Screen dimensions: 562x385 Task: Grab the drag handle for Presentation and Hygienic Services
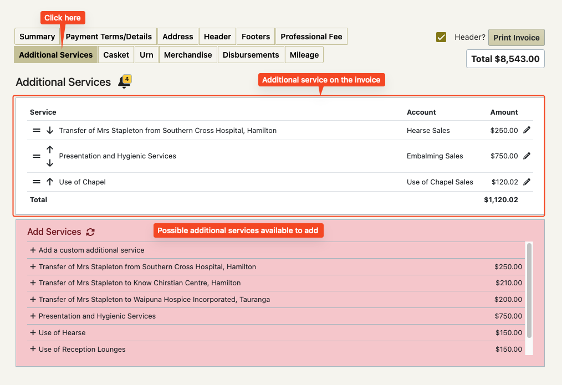pos(37,156)
